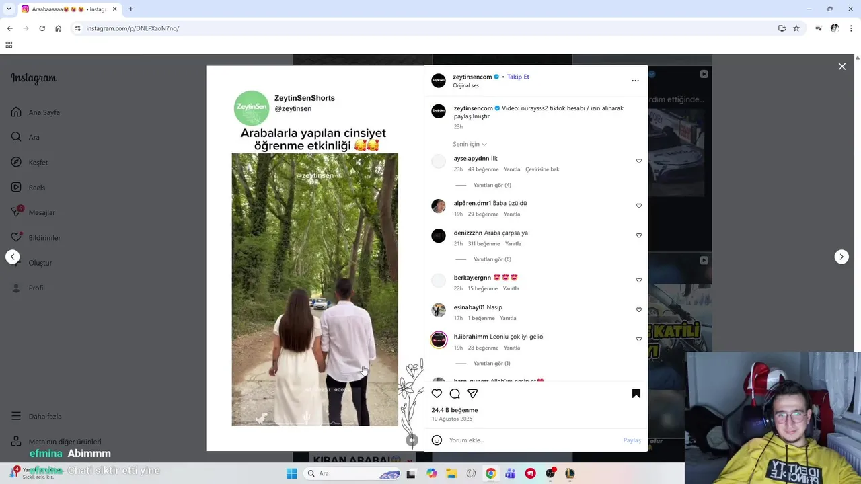Open Ana Sayfa in the sidebar
The width and height of the screenshot is (861, 484).
(x=36, y=112)
